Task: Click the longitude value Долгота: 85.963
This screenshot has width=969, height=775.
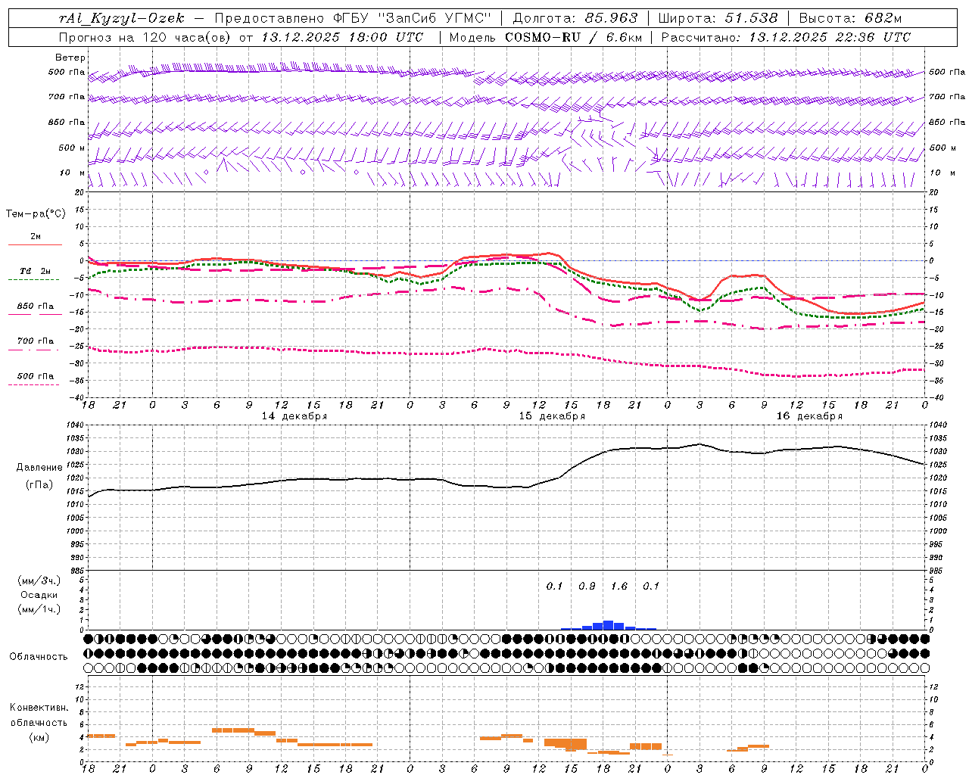Action: tap(575, 18)
